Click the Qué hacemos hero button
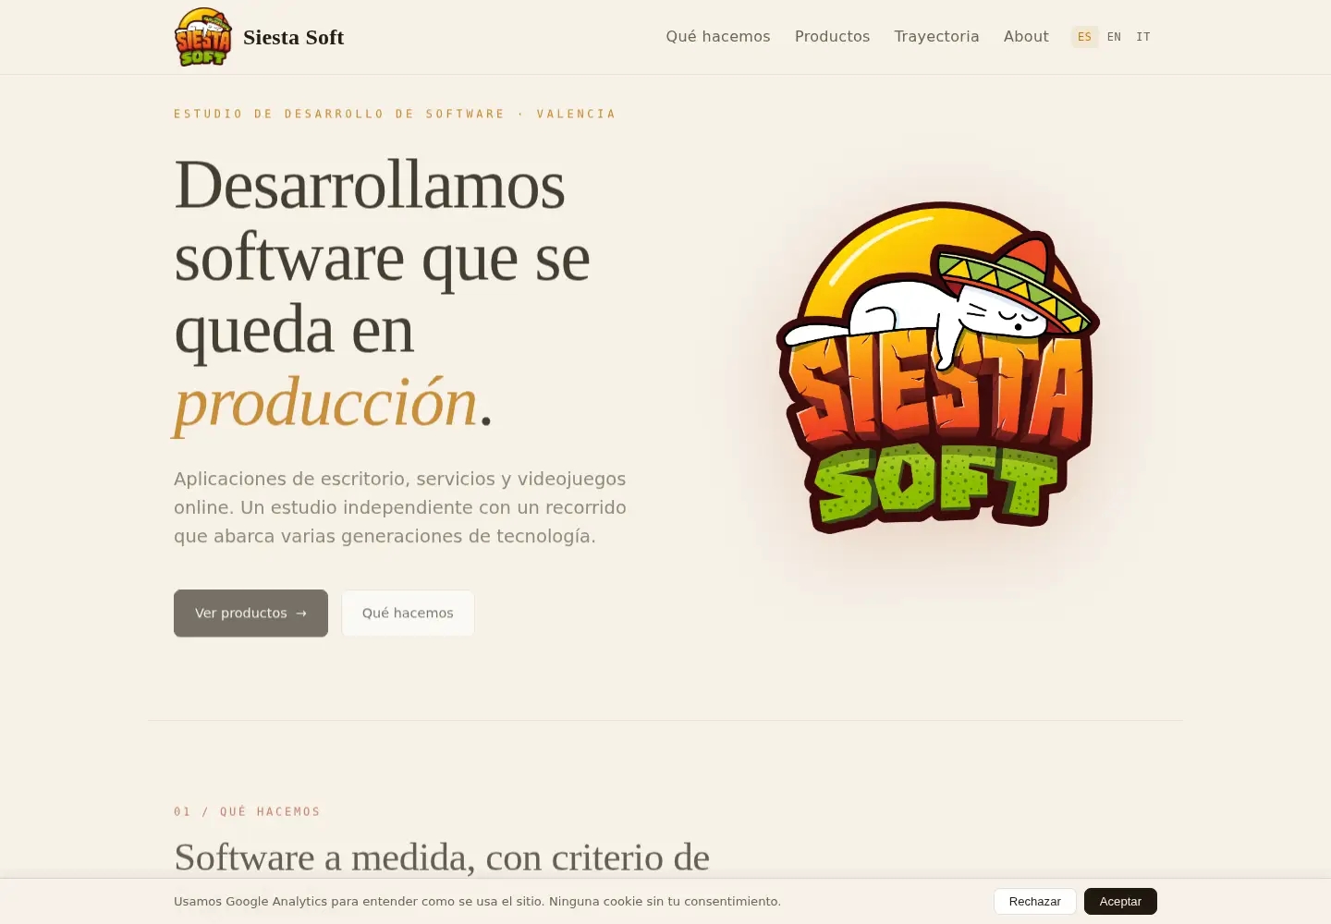 pos(408,613)
